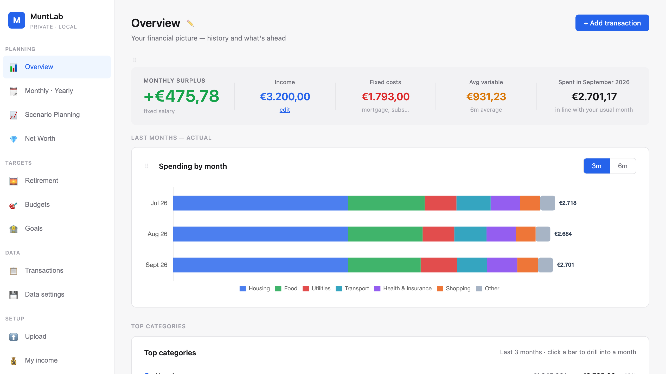This screenshot has width=666, height=374.
Task: Open Overview via its bar chart icon
Action: [14, 67]
